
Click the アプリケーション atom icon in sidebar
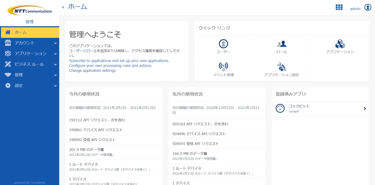(x=8, y=53)
